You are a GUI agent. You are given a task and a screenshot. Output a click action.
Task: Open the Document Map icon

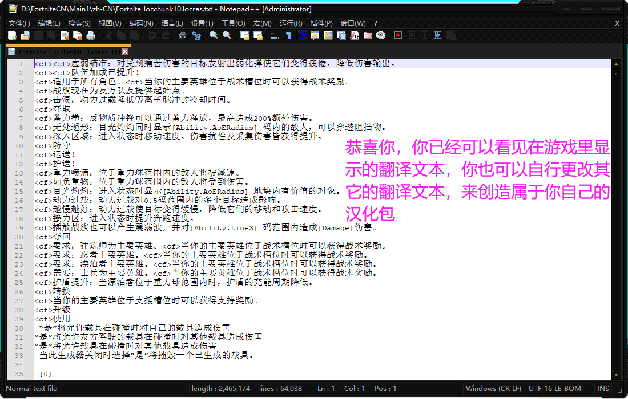(328, 35)
